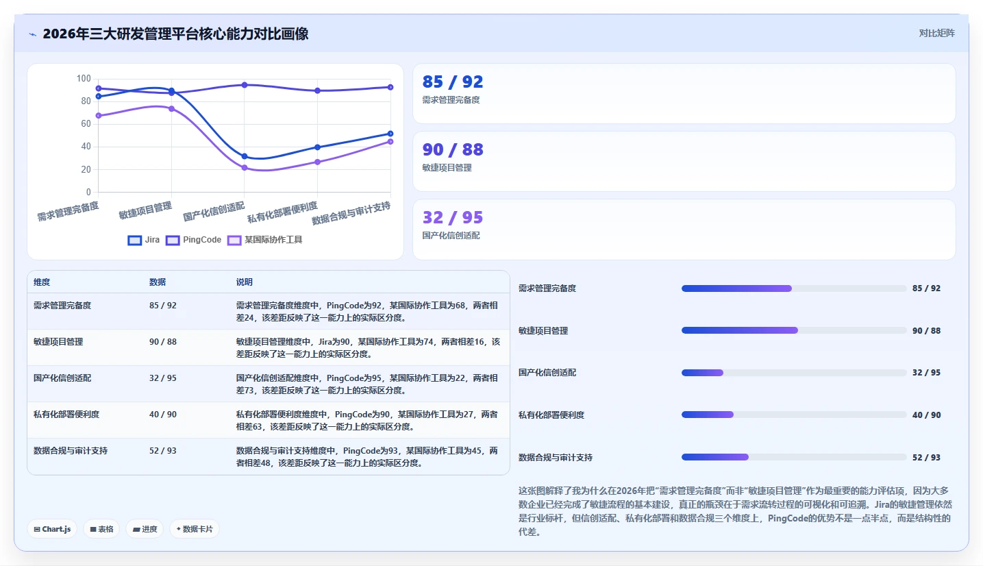This screenshot has height=566, width=983.
Task: Click 52 / 93 value beside progress bar
Action: tap(926, 458)
